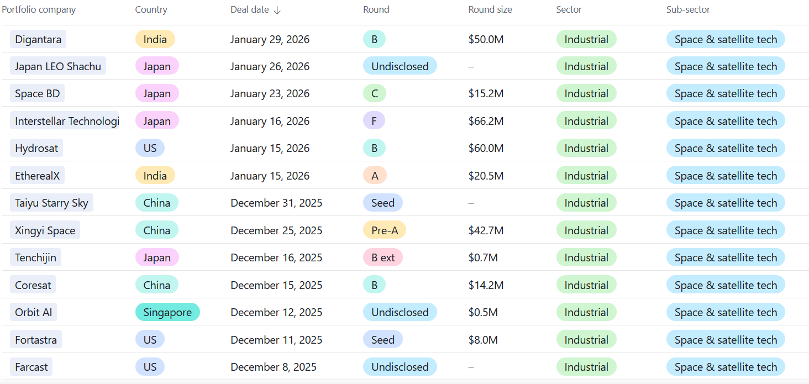Click the Country column header
Image resolution: width=809 pixels, height=384 pixels.
pos(151,10)
